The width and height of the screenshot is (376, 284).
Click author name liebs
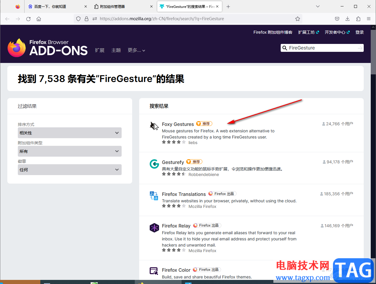pos(193,143)
